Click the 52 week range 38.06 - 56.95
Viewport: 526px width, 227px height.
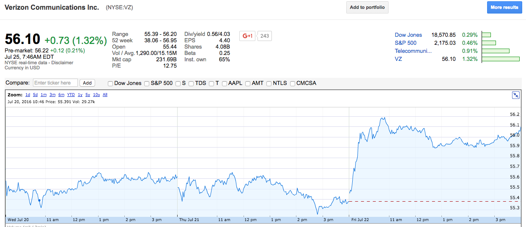161,41
